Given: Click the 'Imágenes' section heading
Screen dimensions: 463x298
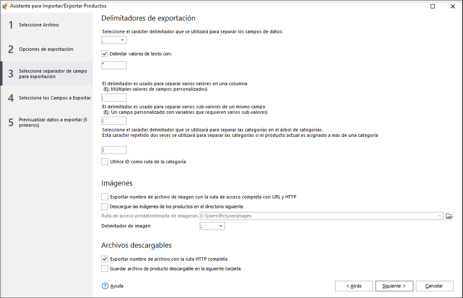Looking at the screenshot, I should point(117,183).
